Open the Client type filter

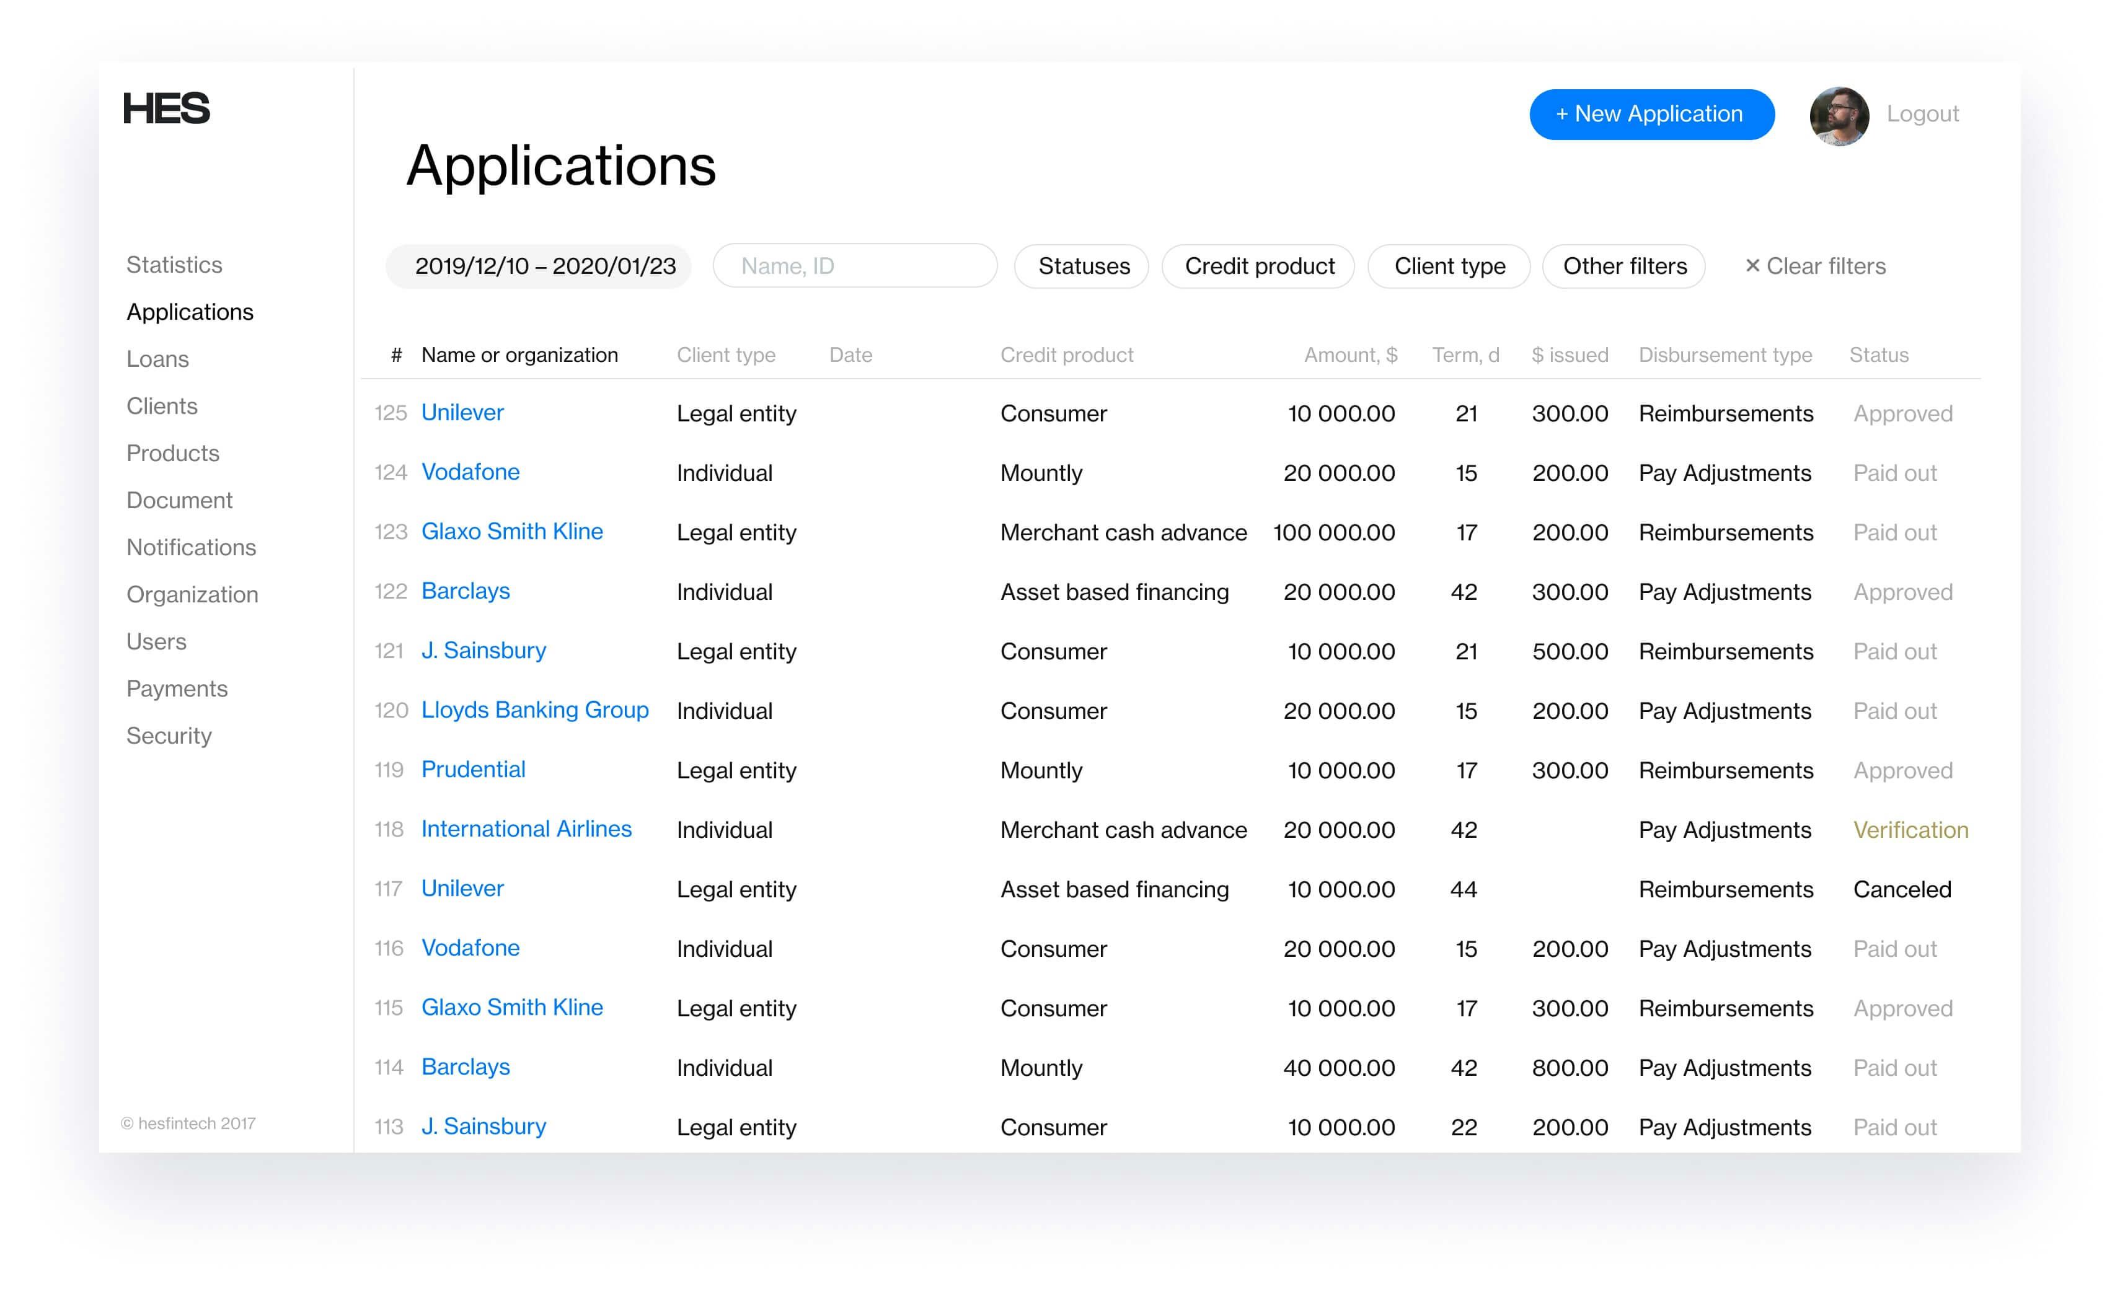[x=1449, y=266]
